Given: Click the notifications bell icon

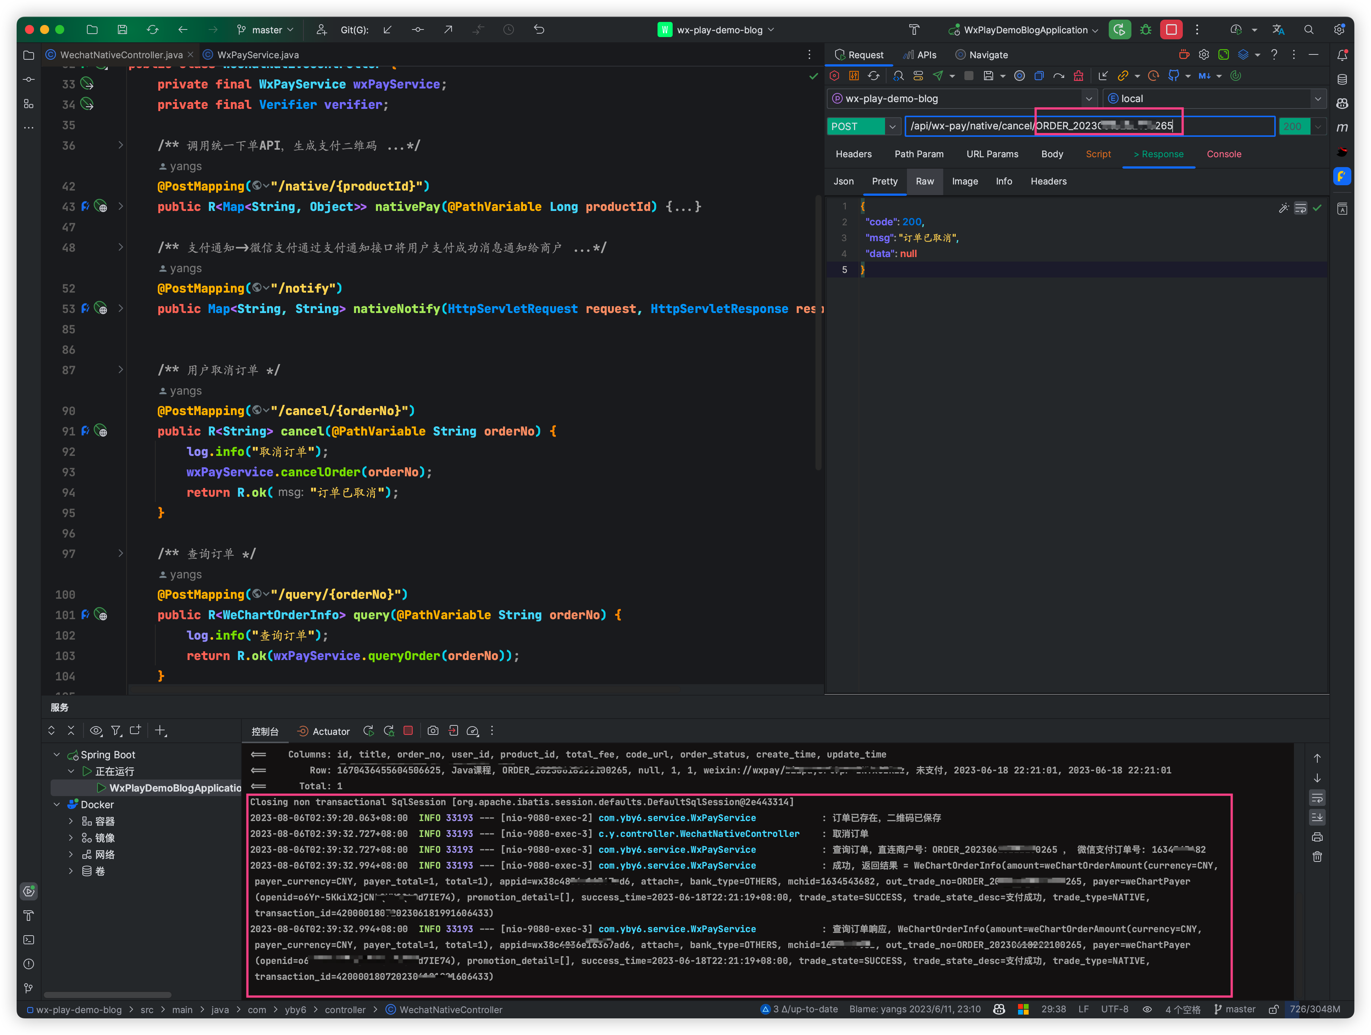Looking at the screenshot, I should (1342, 55).
